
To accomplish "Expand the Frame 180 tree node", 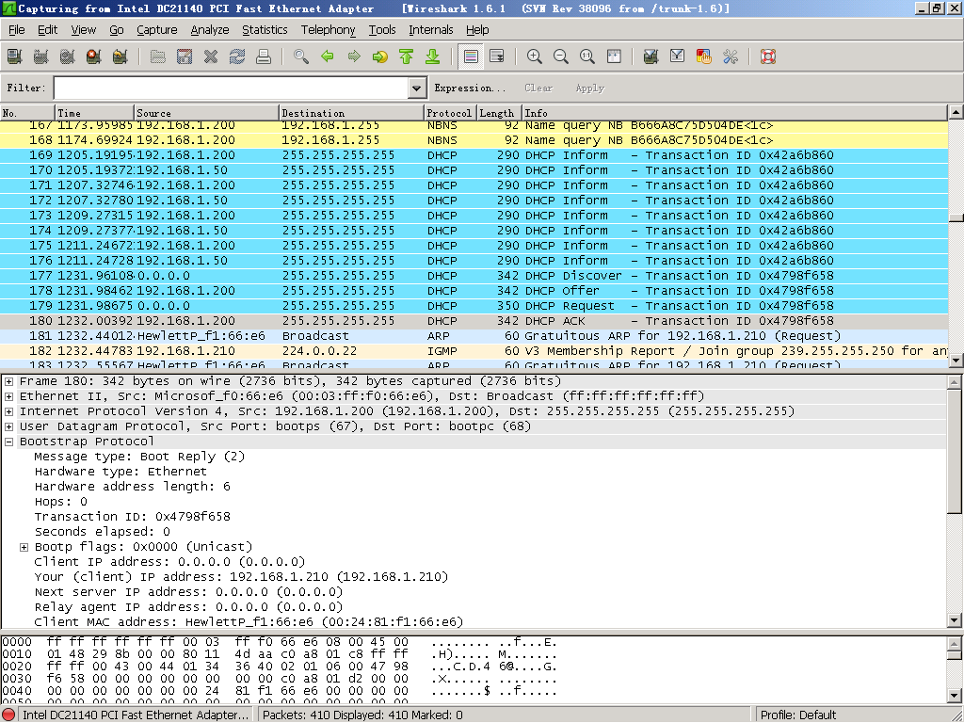I will point(8,381).
